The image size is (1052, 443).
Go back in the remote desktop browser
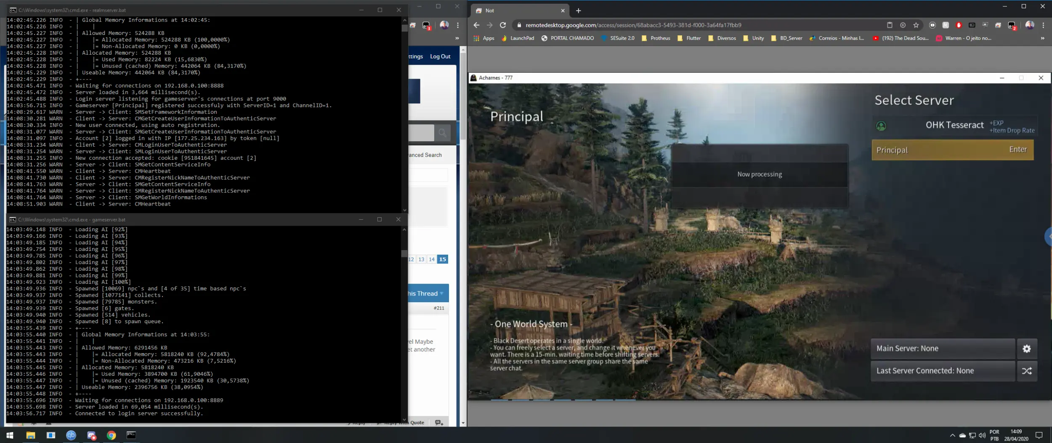(476, 25)
